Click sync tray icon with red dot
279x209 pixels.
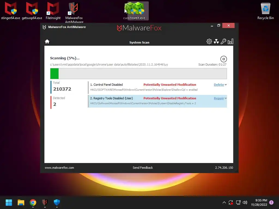click(231, 202)
